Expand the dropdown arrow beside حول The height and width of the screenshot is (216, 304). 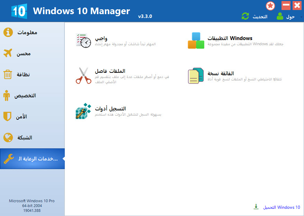click(301, 17)
